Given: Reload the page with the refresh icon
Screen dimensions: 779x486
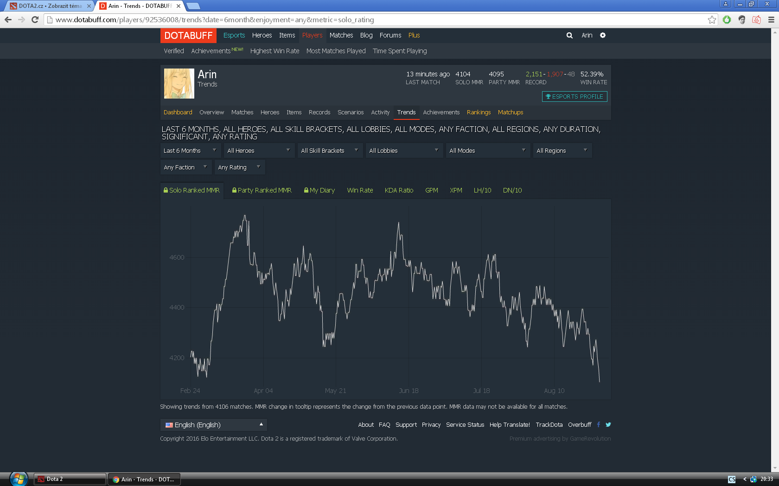Looking at the screenshot, I should tap(35, 19).
